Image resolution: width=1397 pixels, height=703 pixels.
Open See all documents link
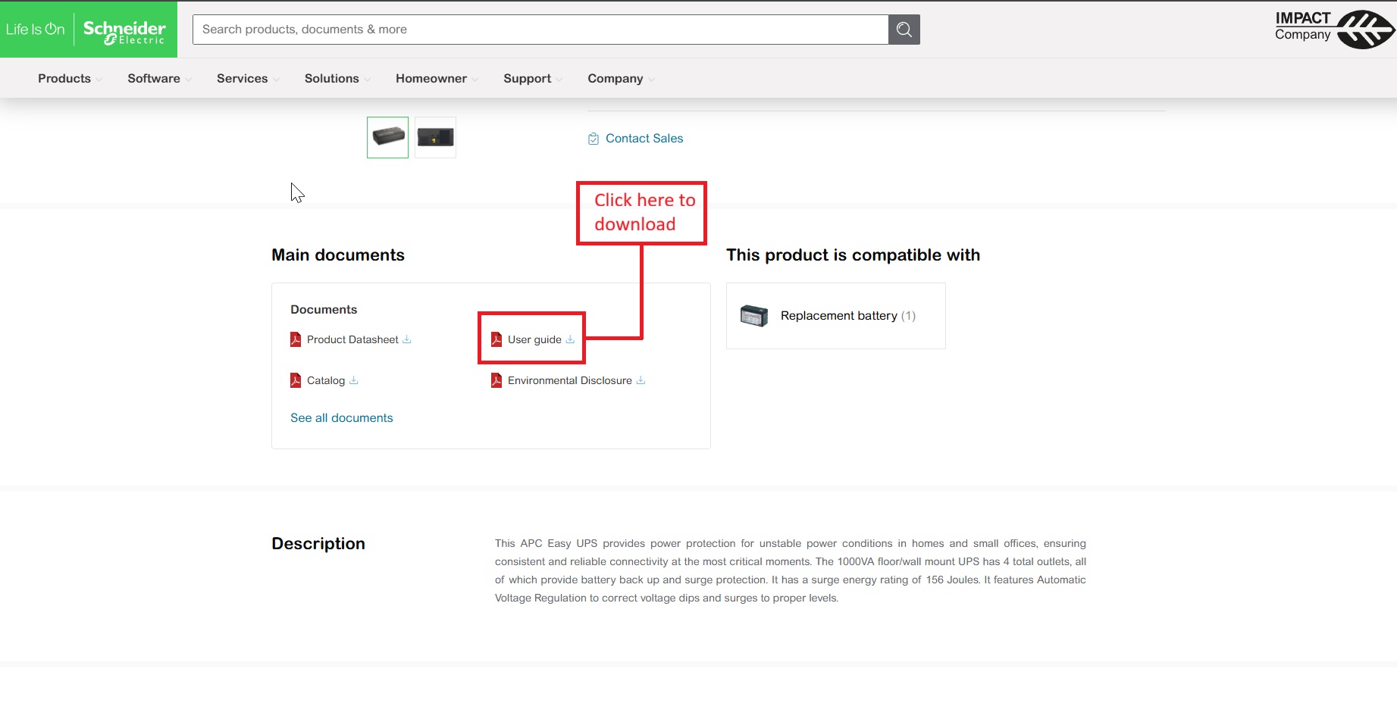click(342, 418)
